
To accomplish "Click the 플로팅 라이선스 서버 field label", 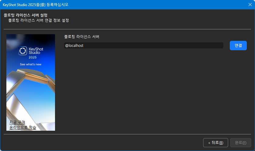I will coord(82,37).
